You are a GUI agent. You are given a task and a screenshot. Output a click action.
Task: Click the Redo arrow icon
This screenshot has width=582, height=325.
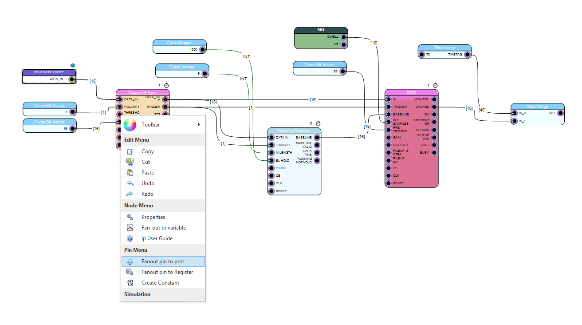pos(130,194)
